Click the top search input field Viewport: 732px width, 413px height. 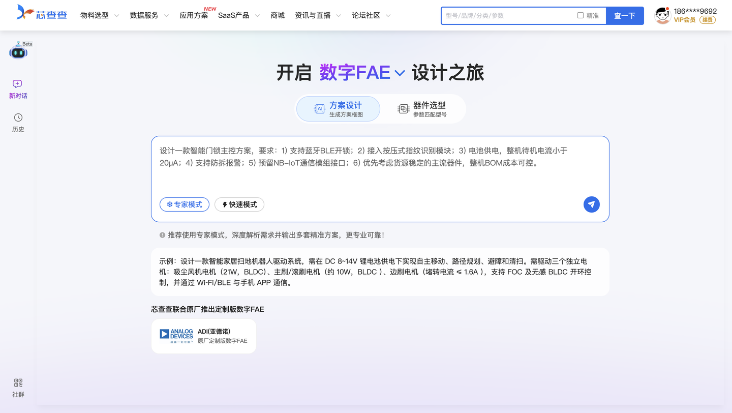[x=508, y=16]
